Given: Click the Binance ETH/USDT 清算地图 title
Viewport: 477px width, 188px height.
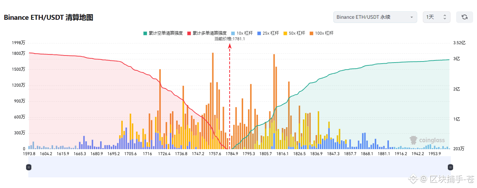Looking at the screenshot, I should click(48, 17).
